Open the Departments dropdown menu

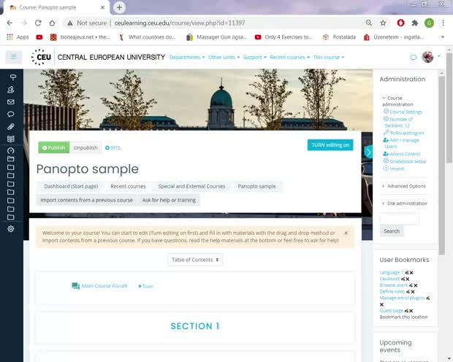[x=187, y=57]
